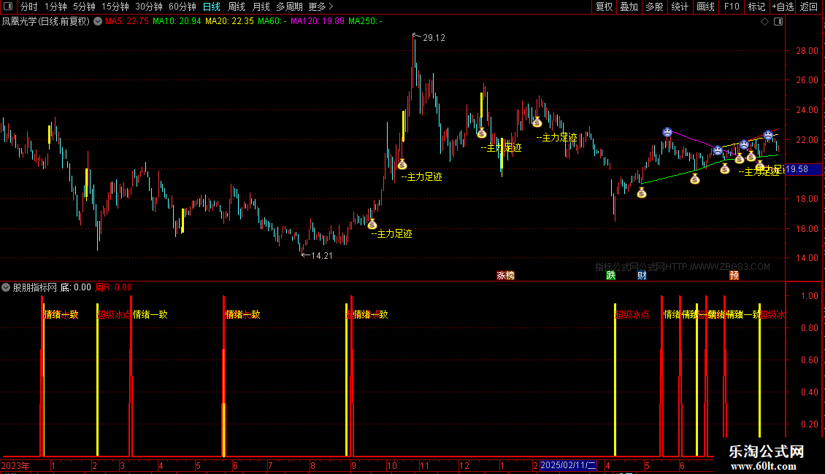Image resolution: width=825 pixels, height=474 pixels.
Task: Click the 涨榜 event marker
Action: 506,276
